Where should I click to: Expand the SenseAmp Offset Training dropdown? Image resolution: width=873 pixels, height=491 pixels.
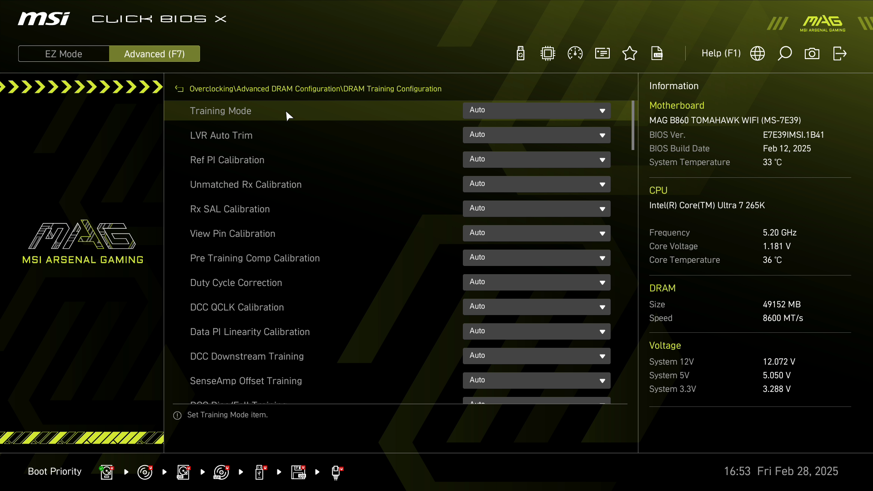(x=537, y=381)
